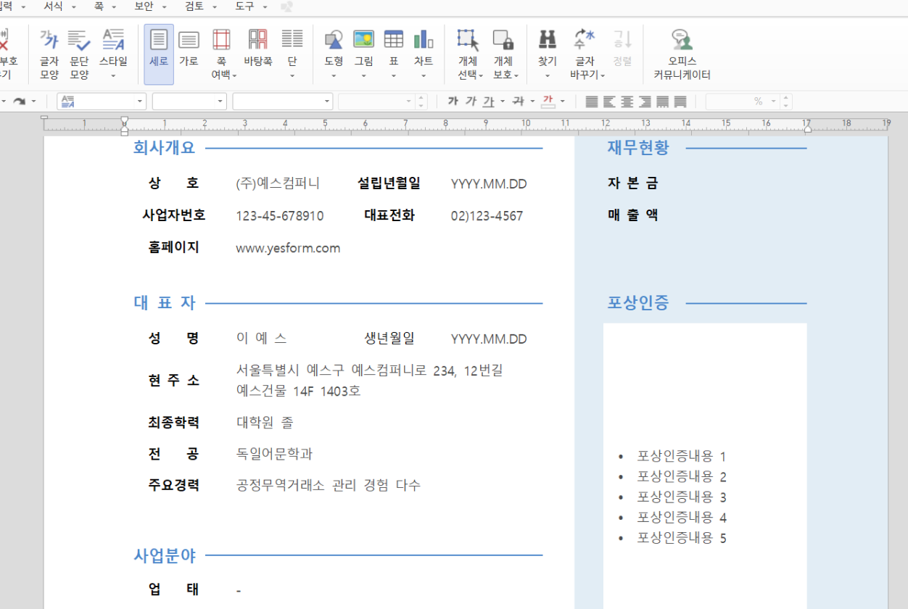
Task: Click the 123-45-678910 business number
Action: 280,216
